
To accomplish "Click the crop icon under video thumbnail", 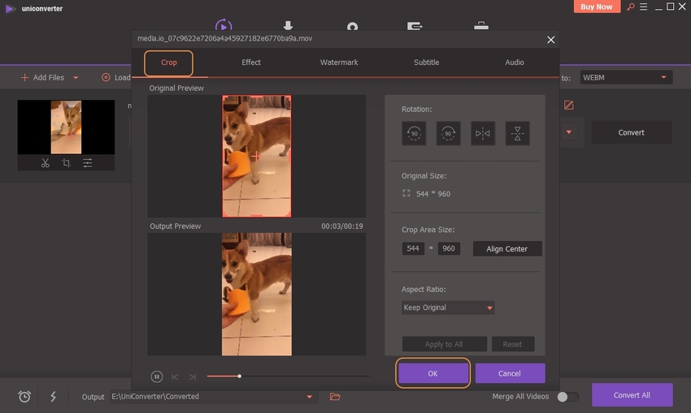I will [x=66, y=163].
